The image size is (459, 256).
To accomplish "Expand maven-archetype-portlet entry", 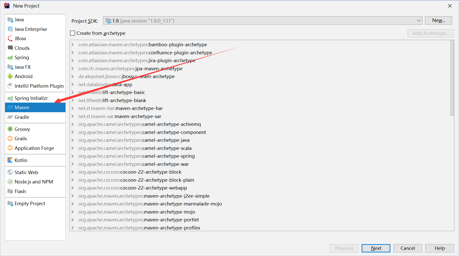I will coord(73,220).
